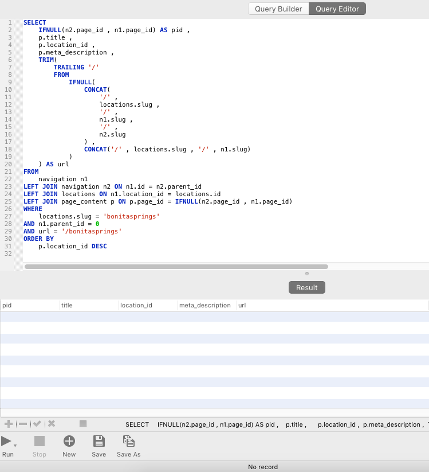
Task: Click the Save As icon
Action: pos(128,441)
